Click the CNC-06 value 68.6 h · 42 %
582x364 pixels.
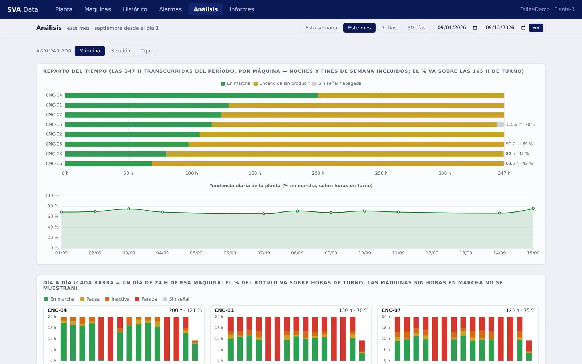coord(519,163)
